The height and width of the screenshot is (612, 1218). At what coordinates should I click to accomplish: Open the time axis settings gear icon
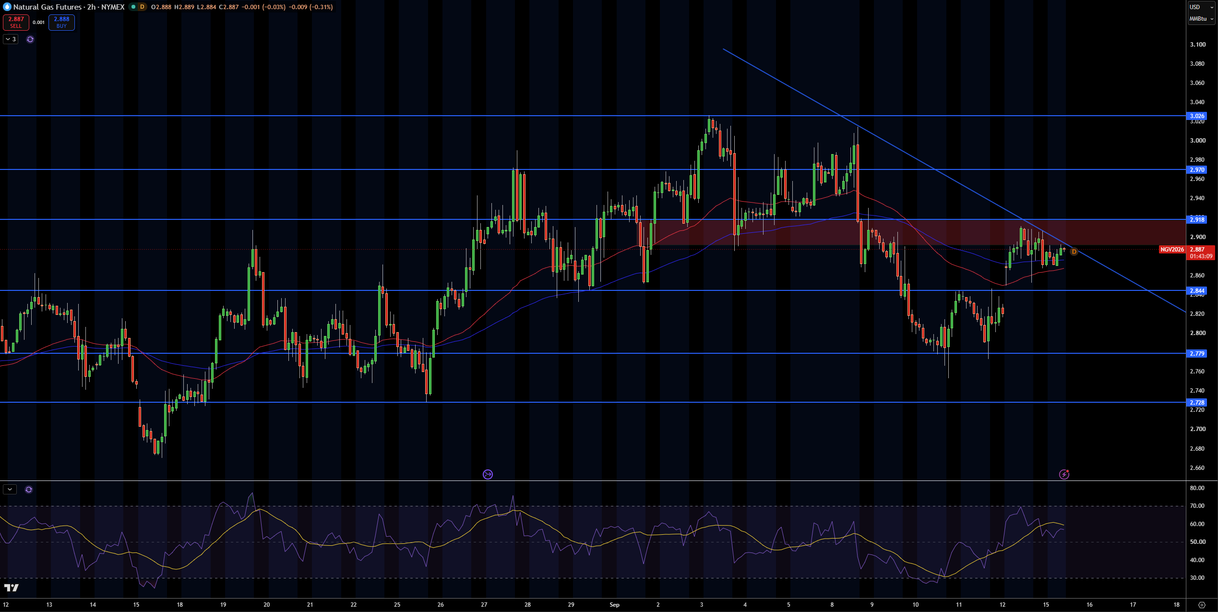tap(1202, 605)
